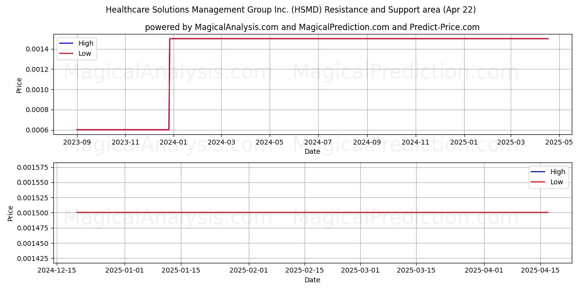Click the '2025-03-15' date tick label

(x=417, y=270)
